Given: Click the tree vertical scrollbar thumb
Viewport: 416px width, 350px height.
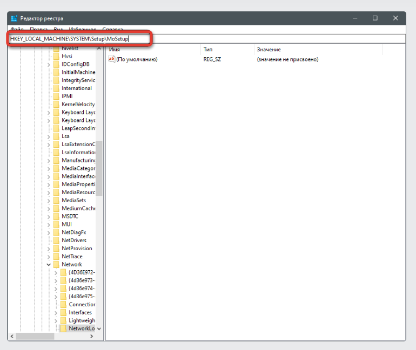Looking at the screenshot, I should [x=99, y=168].
